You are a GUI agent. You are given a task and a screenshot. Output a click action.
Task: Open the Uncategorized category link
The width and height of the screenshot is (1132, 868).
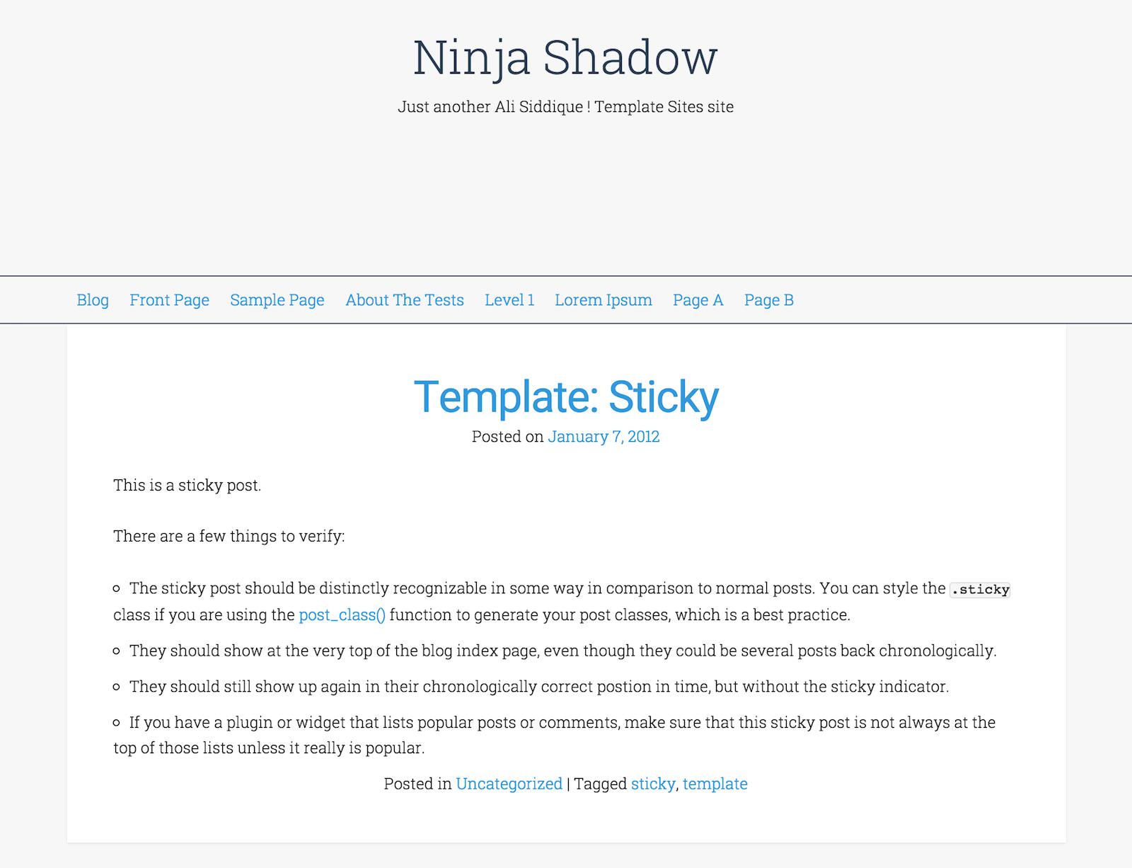[509, 784]
